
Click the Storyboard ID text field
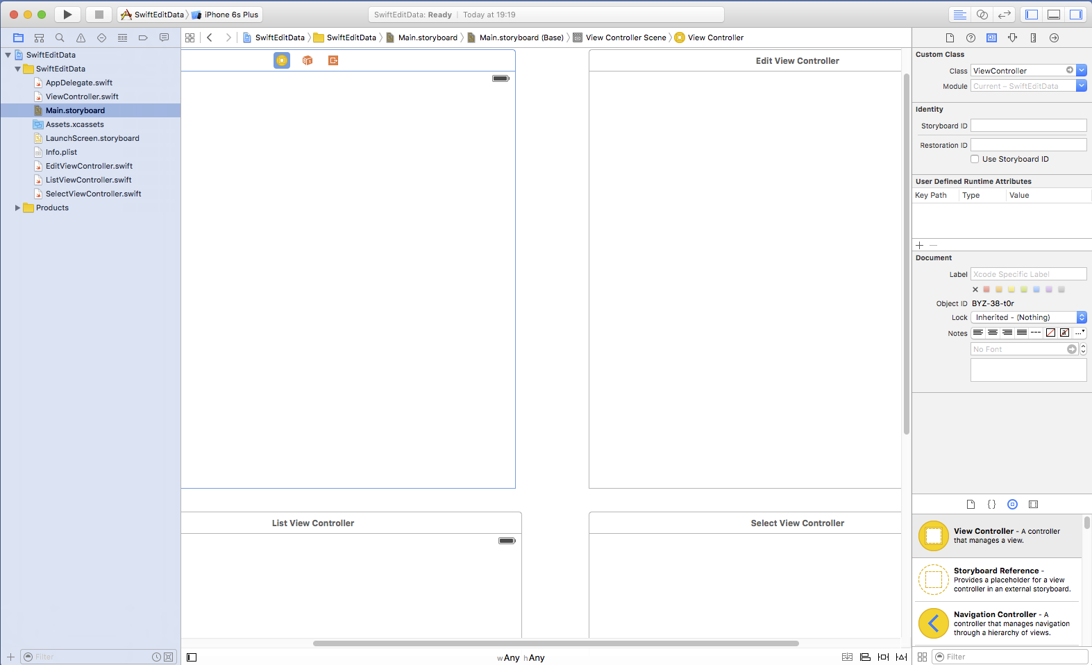pyautogui.click(x=1028, y=126)
